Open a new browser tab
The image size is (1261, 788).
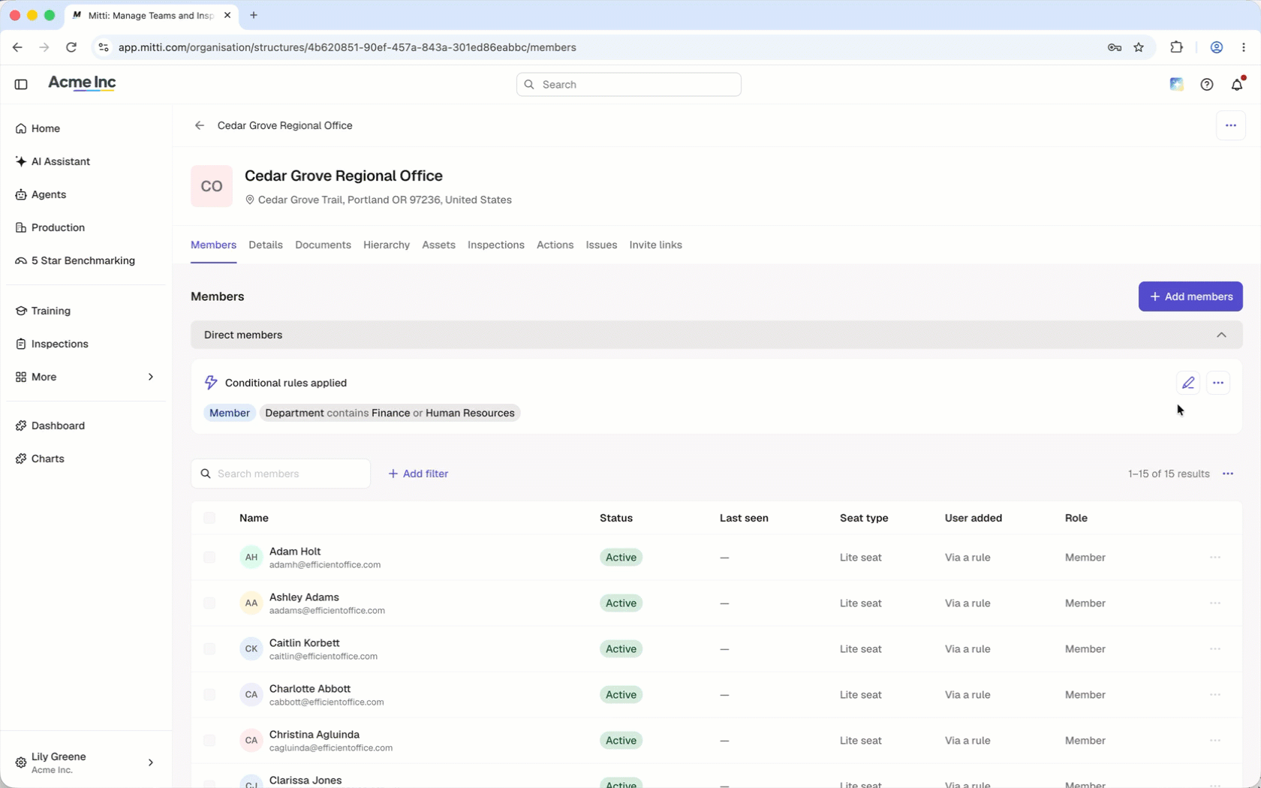click(254, 15)
